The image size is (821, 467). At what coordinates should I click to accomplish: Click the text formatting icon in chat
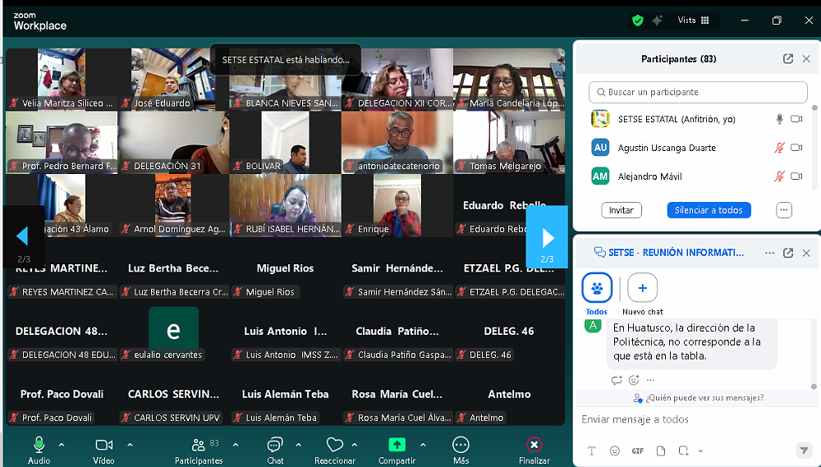(x=591, y=451)
